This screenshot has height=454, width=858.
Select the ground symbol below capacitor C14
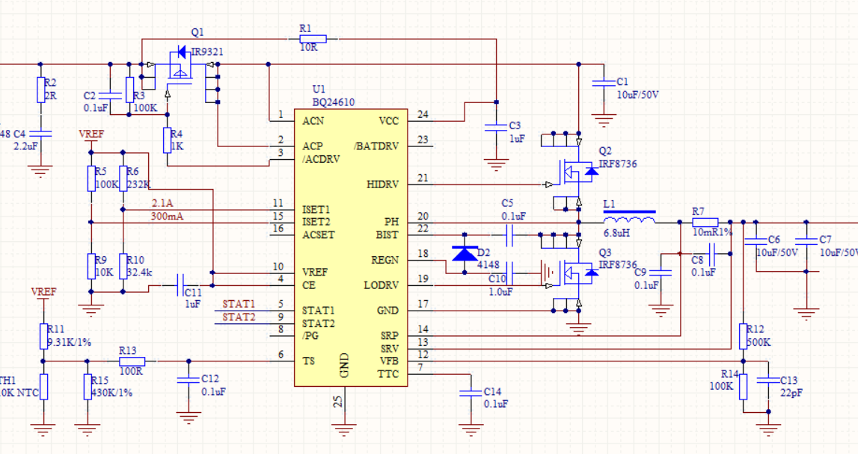[471, 429]
